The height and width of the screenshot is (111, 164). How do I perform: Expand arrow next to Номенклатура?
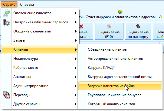point(76,59)
